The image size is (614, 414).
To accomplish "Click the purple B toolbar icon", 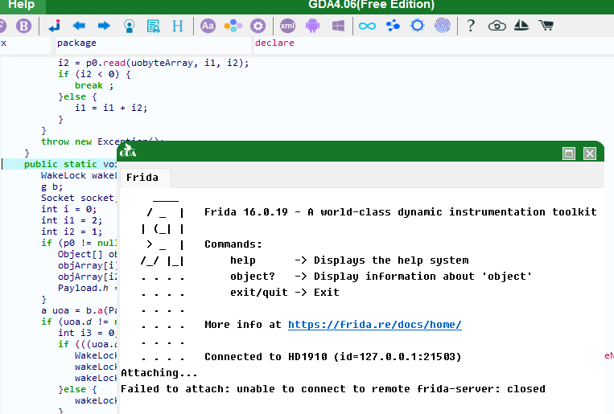I will pos(23,27).
